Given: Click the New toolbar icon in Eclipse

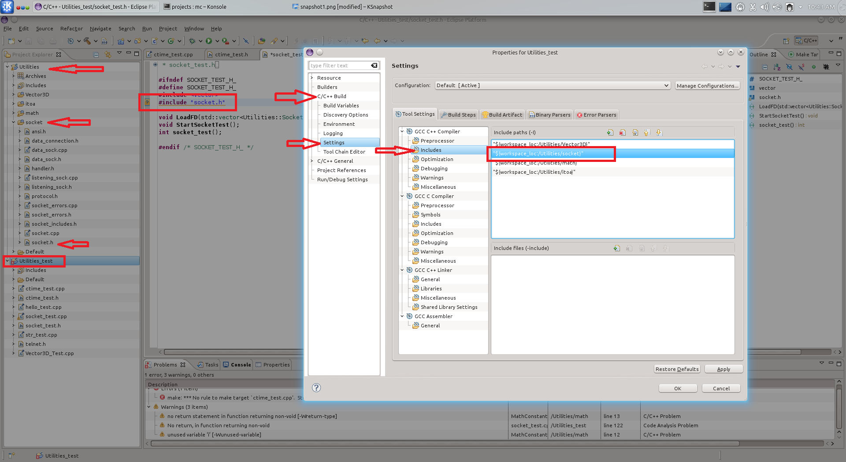Looking at the screenshot, I should coord(11,41).
